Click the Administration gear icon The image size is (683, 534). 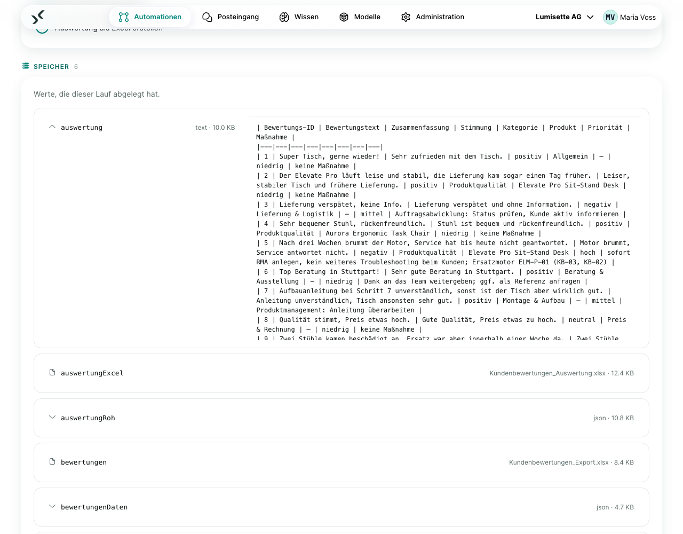pyautogui.click(x=406, y=17)
